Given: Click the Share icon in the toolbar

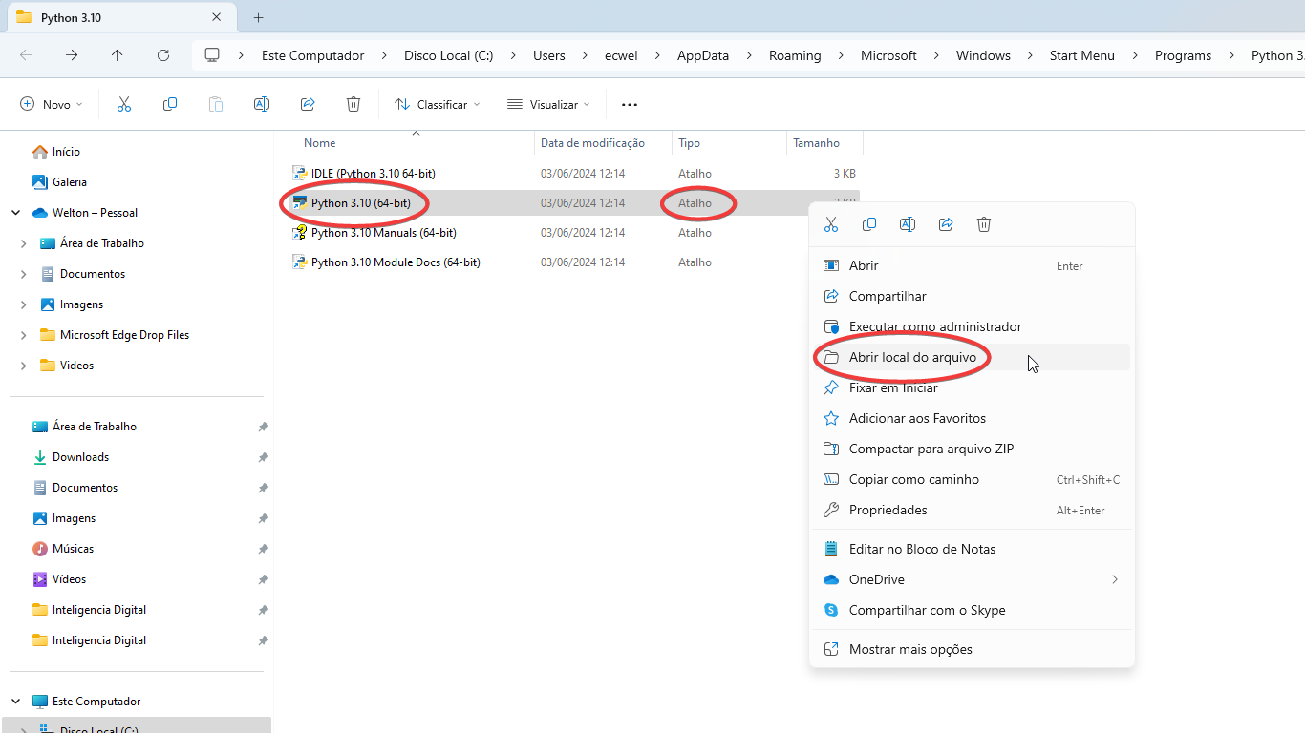Looking at the screenshot, I should (x=308, y=104).
